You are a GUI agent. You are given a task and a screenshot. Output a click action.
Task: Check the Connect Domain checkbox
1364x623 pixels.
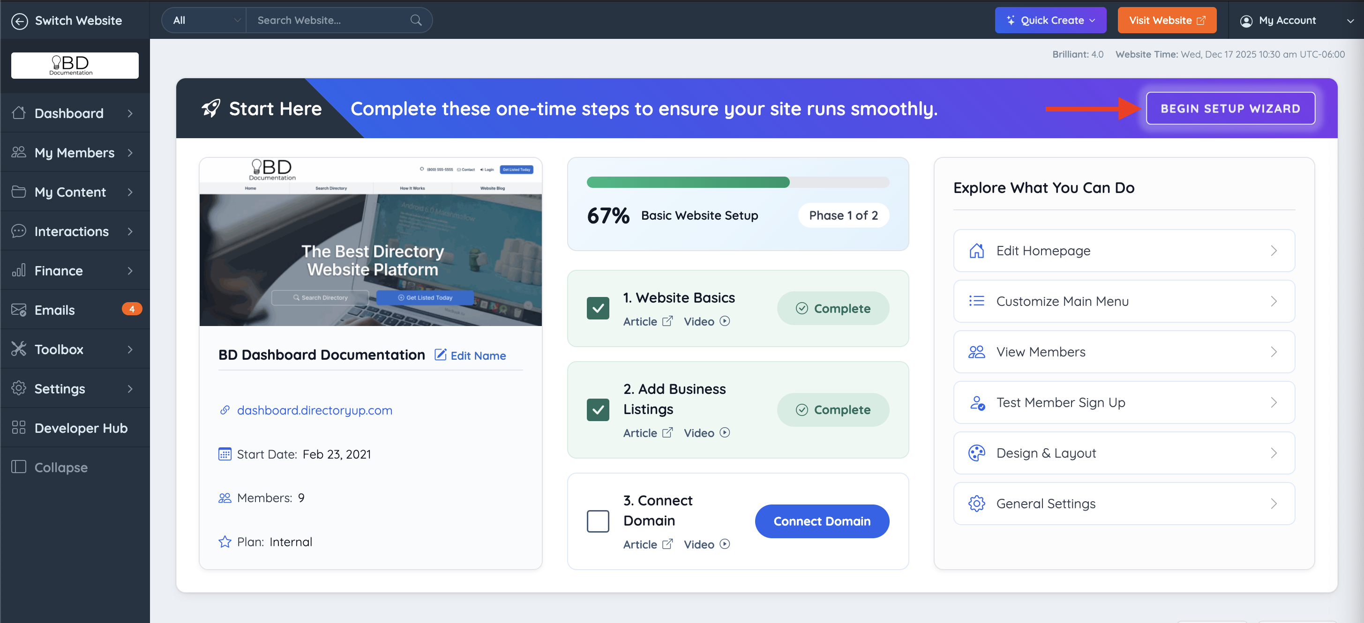pos(597,521)
